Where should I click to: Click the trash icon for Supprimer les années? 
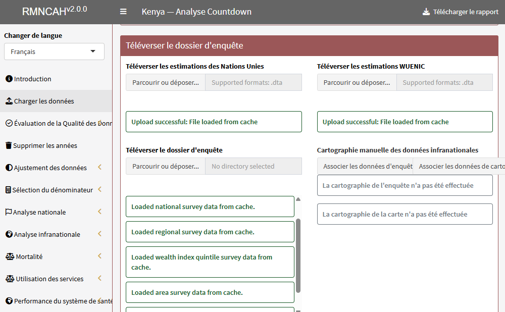coord(9,145)
